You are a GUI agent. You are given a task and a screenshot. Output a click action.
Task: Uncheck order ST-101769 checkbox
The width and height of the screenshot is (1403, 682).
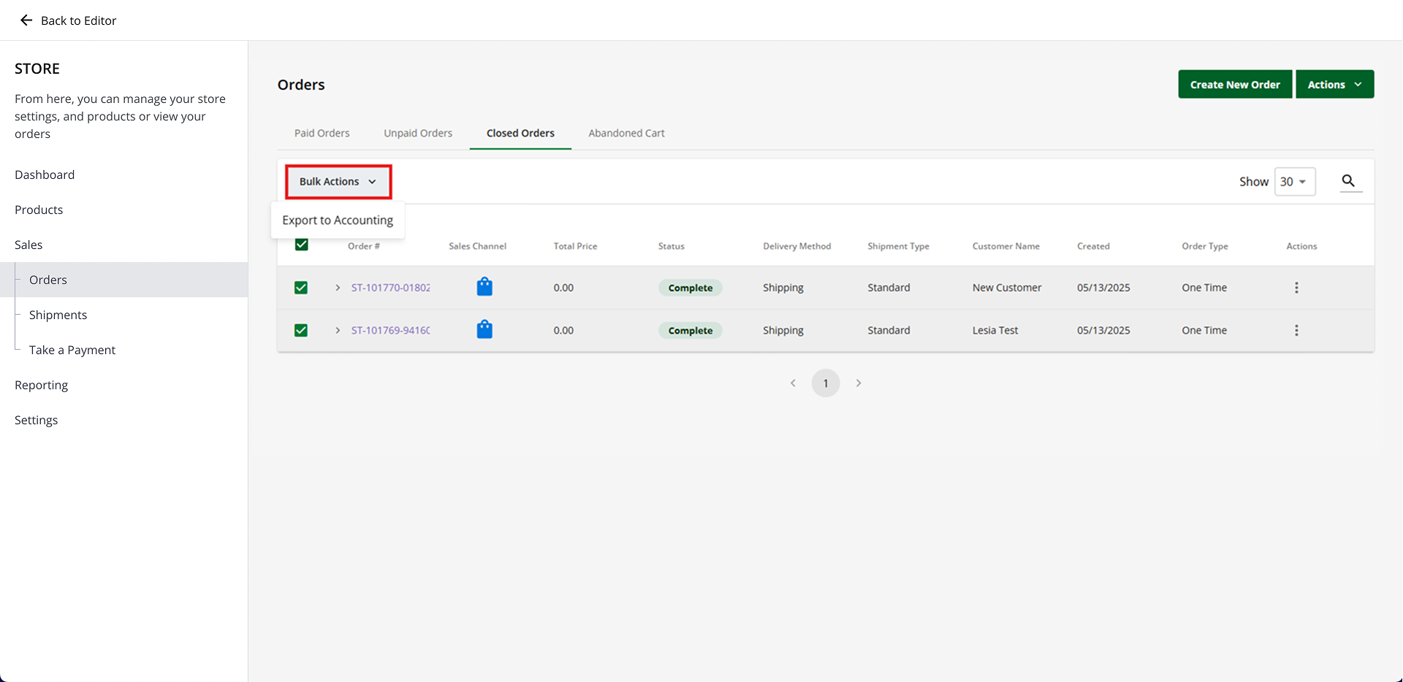click(301, 330)
